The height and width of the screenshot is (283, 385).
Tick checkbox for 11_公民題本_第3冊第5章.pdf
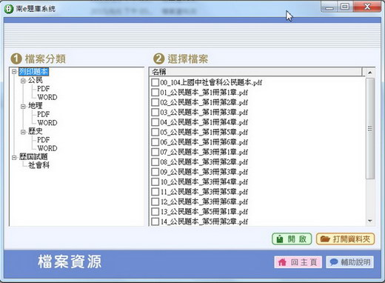(155, 192)
